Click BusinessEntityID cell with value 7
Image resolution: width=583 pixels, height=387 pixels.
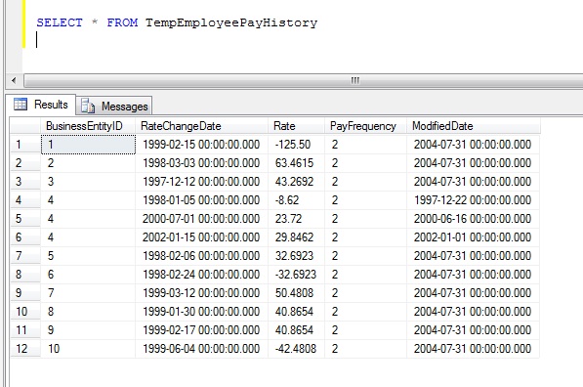[88, 293]
